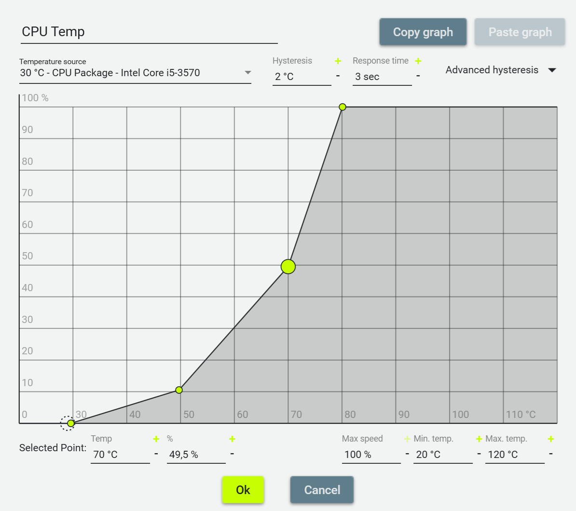
Task: Decrease Max. temp. with the minus icon
Action: coord(550,454)
